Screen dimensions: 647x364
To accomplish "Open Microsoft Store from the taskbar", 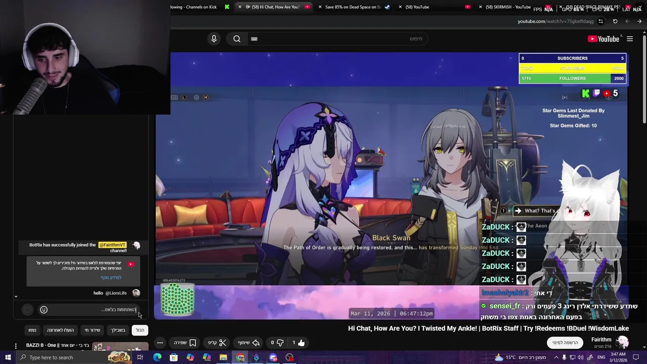I will 173,357.
